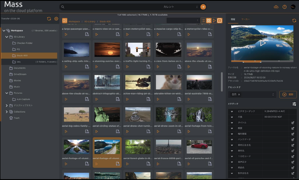Click the orange sidebar panel icon beside Workspace breadcrumb
Image resolution: width=299 pixels, height=180 pixels.
(65, 21)
